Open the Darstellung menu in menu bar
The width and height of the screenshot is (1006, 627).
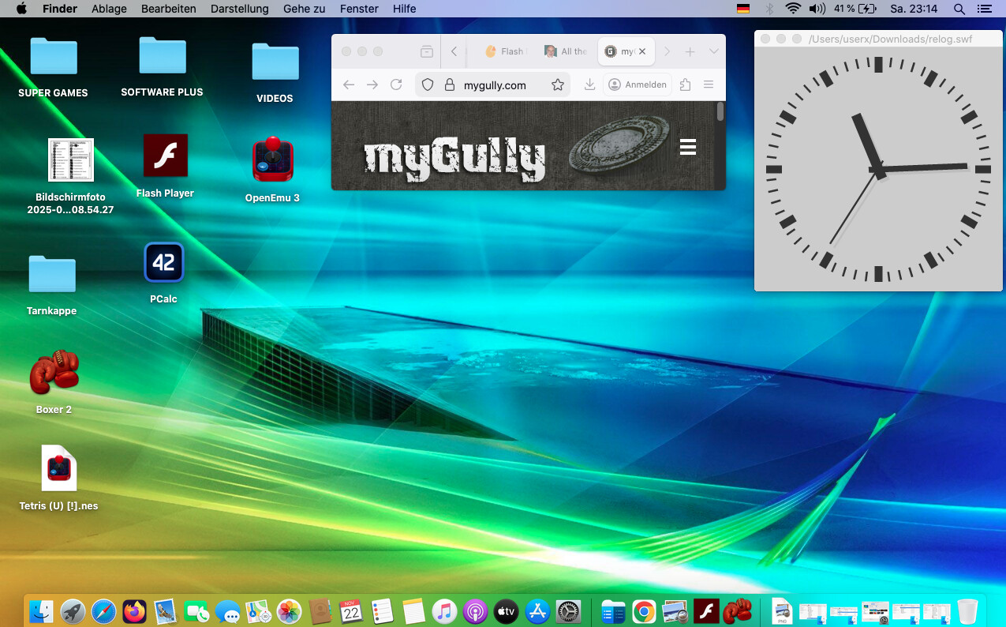(x=239, y=9)
